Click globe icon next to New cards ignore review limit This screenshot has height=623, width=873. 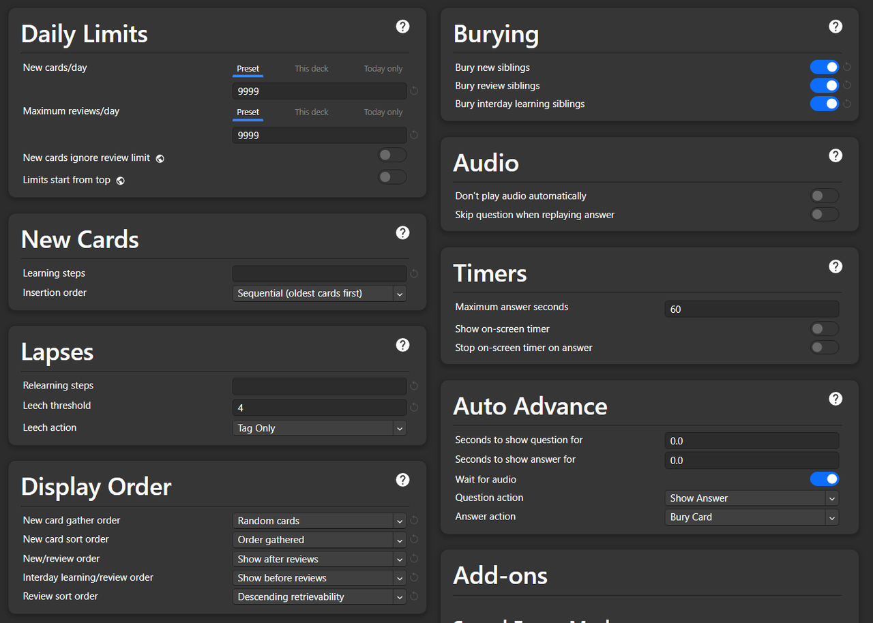pos(160,158)
